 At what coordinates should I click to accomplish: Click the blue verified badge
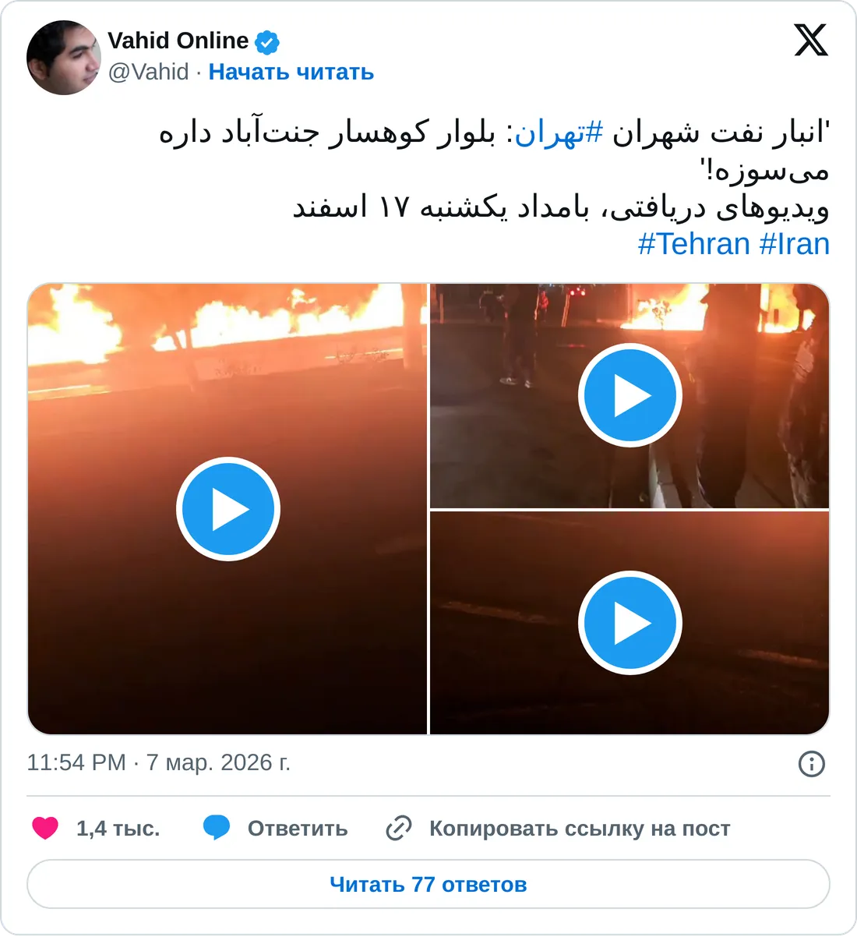(x=267, y=41)
